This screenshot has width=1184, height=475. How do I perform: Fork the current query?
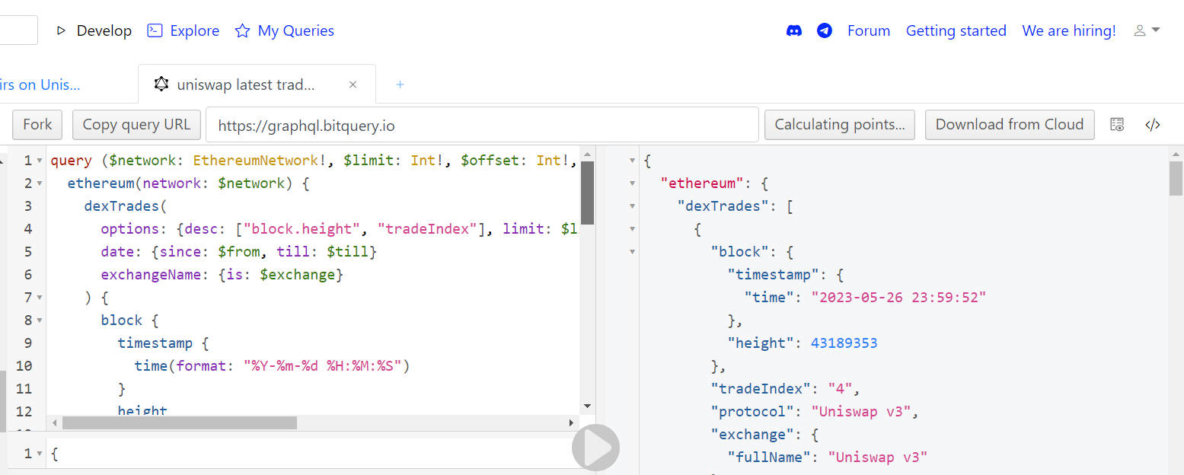pos(38,125)
